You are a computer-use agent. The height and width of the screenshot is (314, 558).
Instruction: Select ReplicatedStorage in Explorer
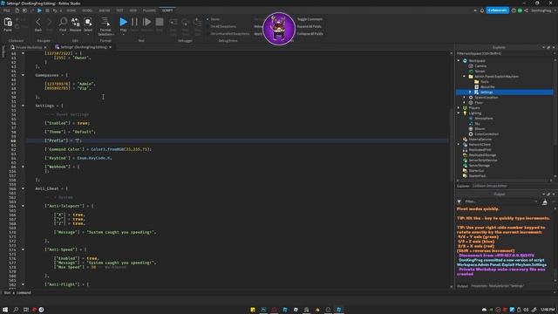coord(482,155)
